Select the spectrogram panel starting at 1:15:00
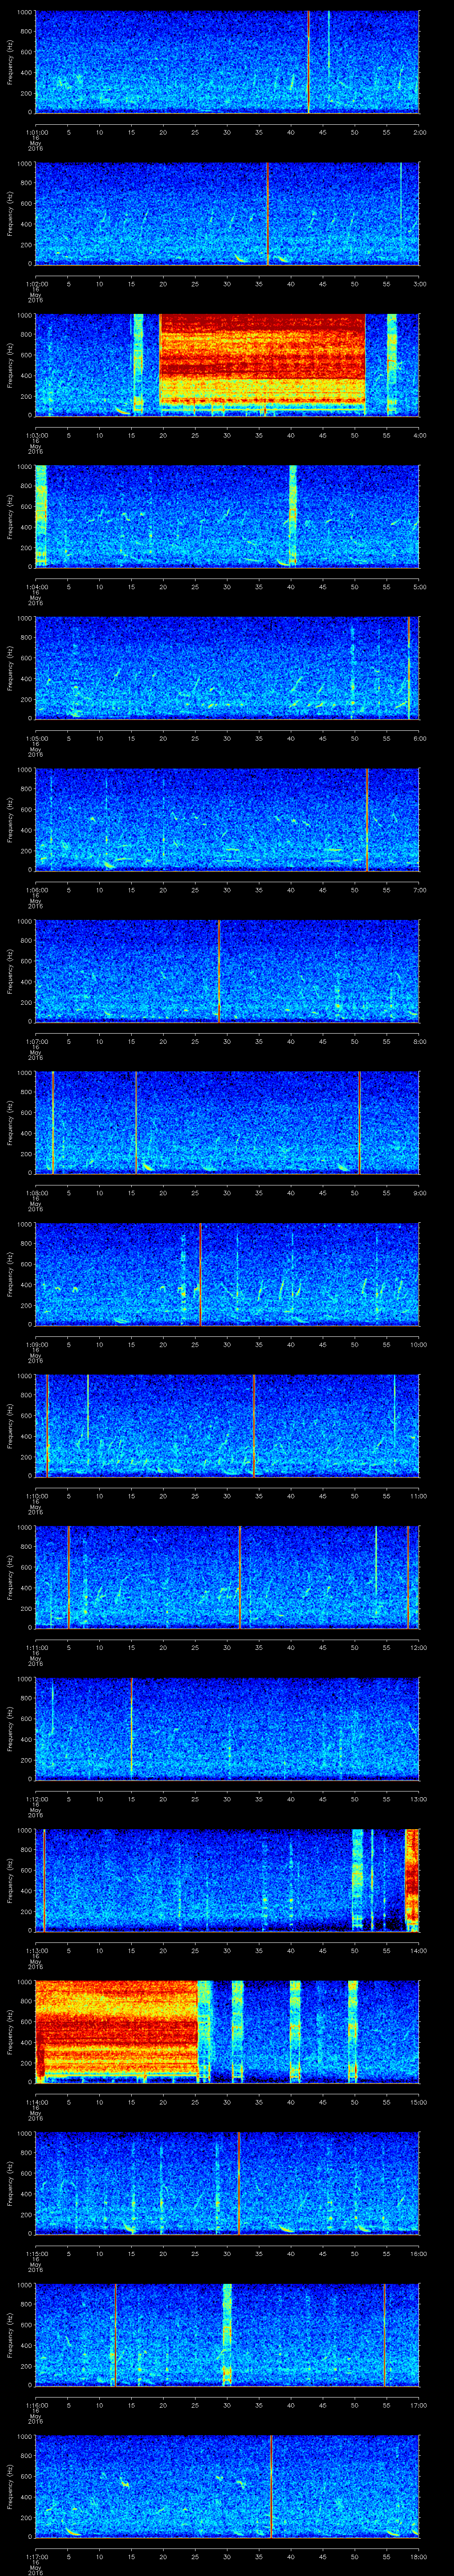The height and width of the screenshot is (2576, 454). [227, 2183]
